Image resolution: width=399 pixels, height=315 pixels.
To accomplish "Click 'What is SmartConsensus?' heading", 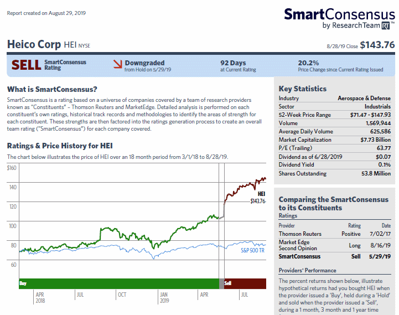I will pos(52,89).
